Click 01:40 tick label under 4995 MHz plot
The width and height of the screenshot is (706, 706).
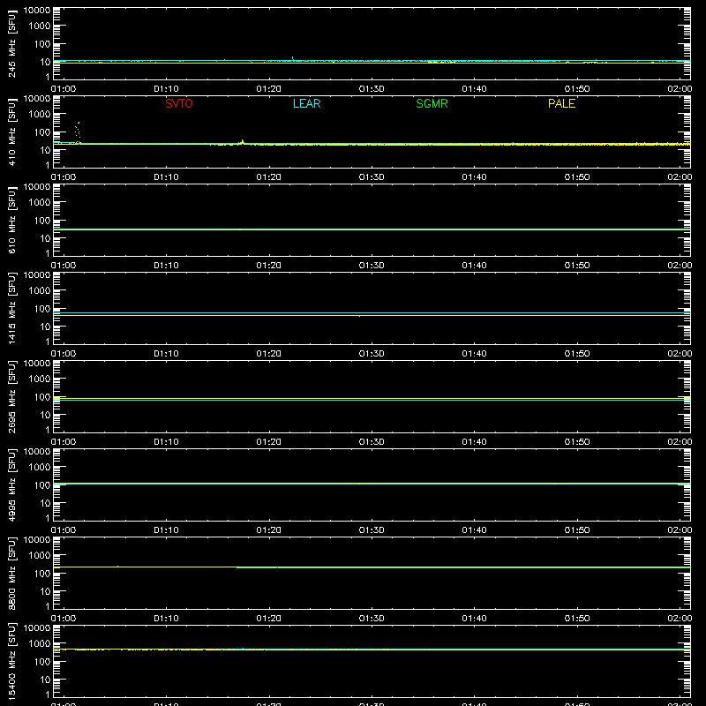[x=474, y=530]
